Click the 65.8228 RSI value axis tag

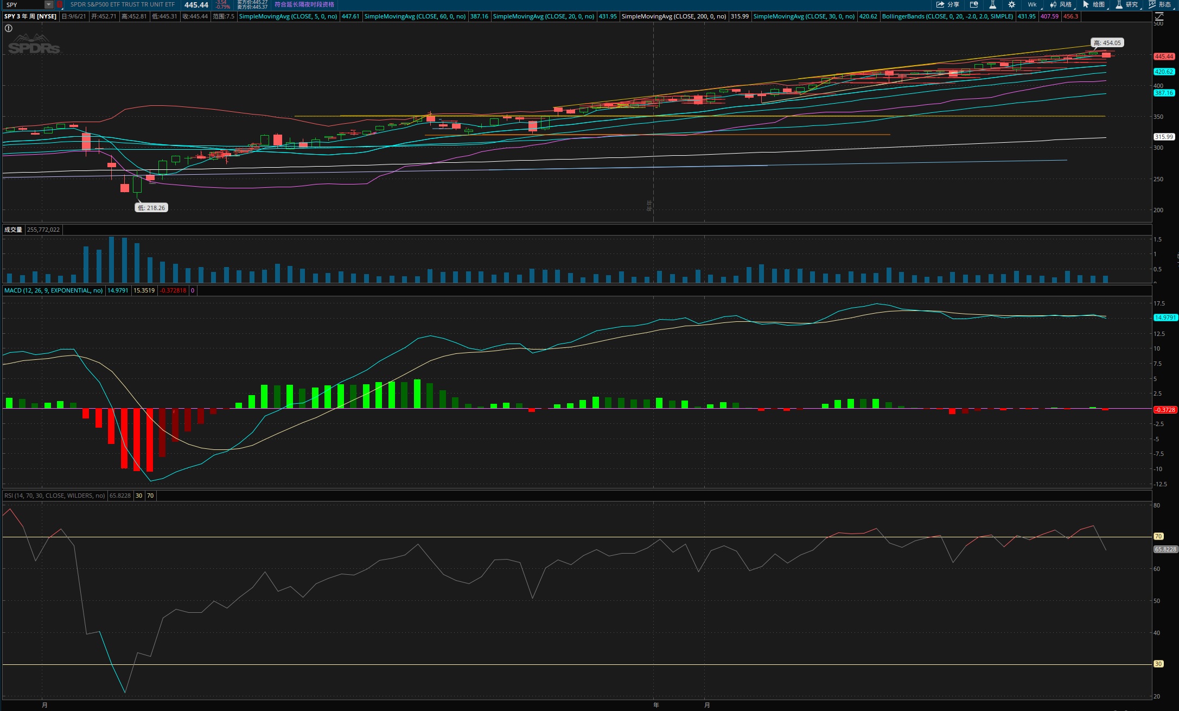pyautogui.click(x=1165, y=549)
